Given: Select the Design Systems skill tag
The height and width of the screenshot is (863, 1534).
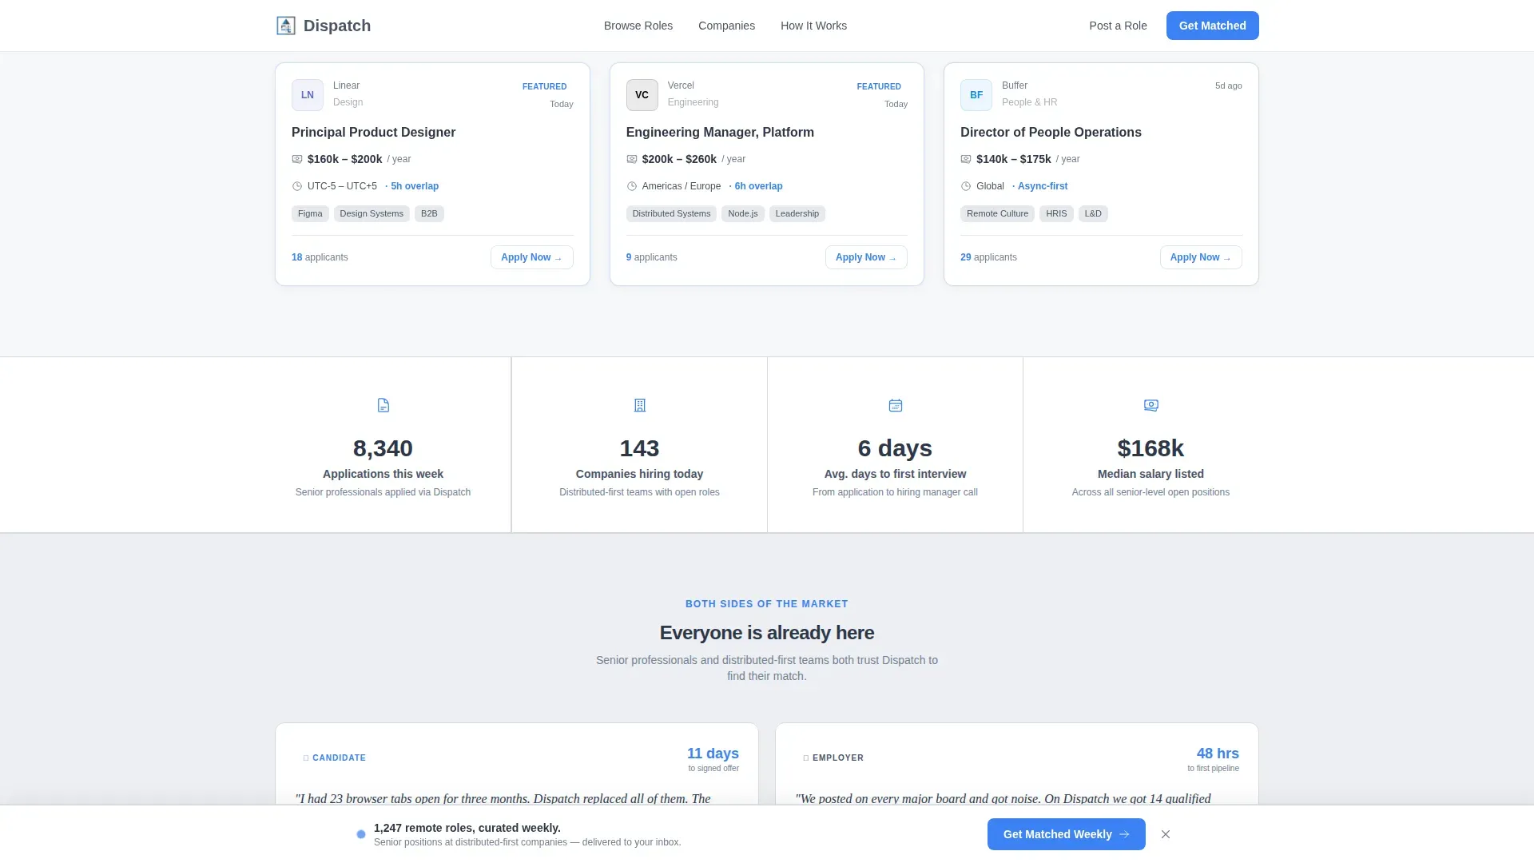Looking at the screenshot, I should click(372, 213).
